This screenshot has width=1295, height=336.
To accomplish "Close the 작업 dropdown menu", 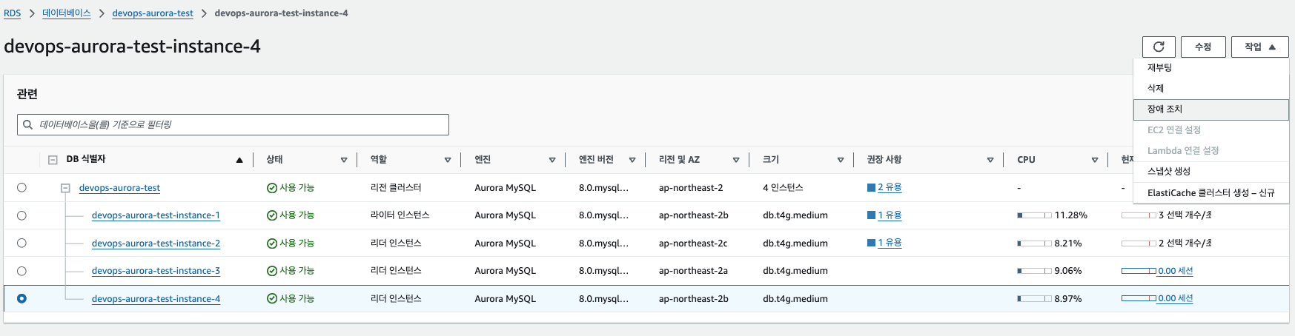I will (1260, 47).
